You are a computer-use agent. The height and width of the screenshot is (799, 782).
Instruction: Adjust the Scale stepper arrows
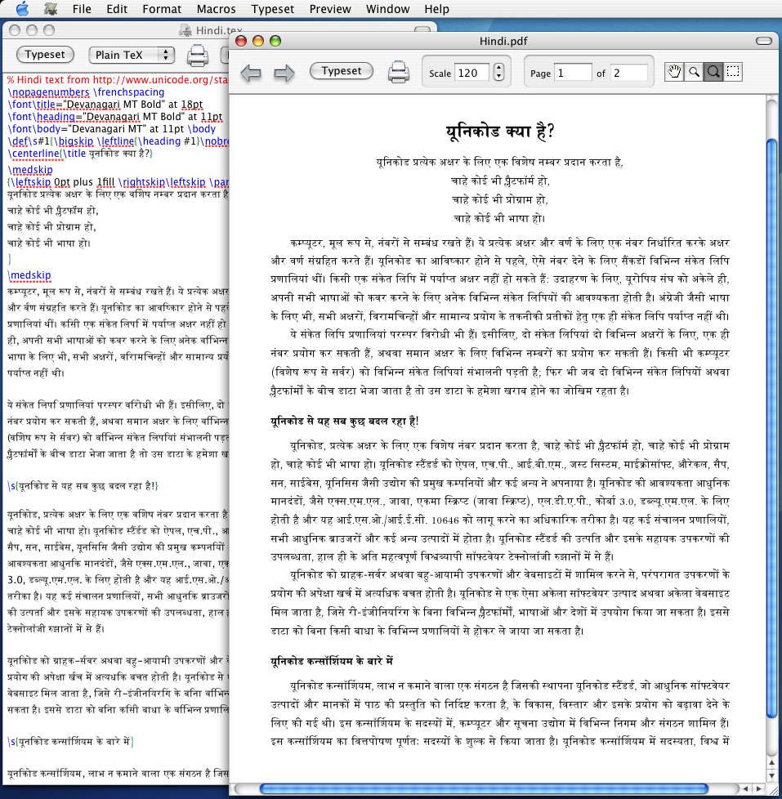(x=499, y=73)
